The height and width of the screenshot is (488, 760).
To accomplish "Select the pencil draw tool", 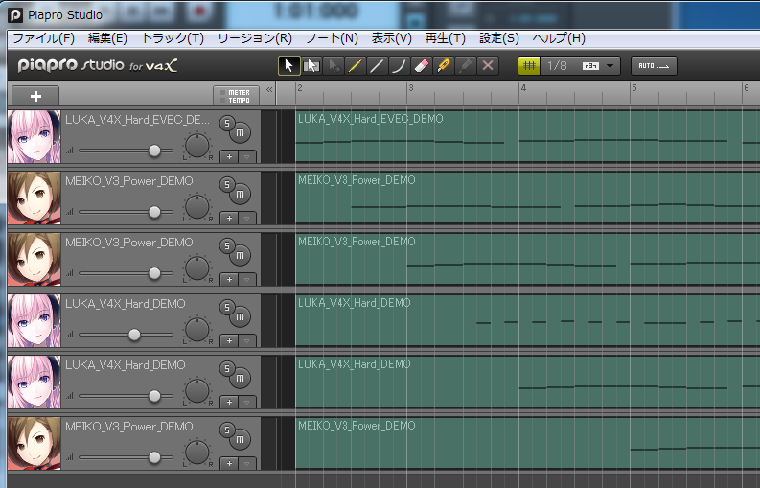I will point(356,65).
